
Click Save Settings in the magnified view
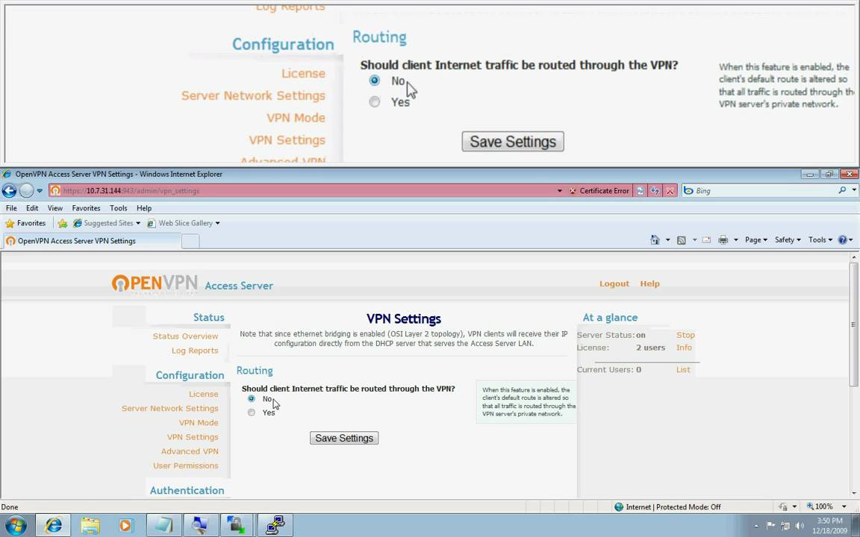(513, 142)
